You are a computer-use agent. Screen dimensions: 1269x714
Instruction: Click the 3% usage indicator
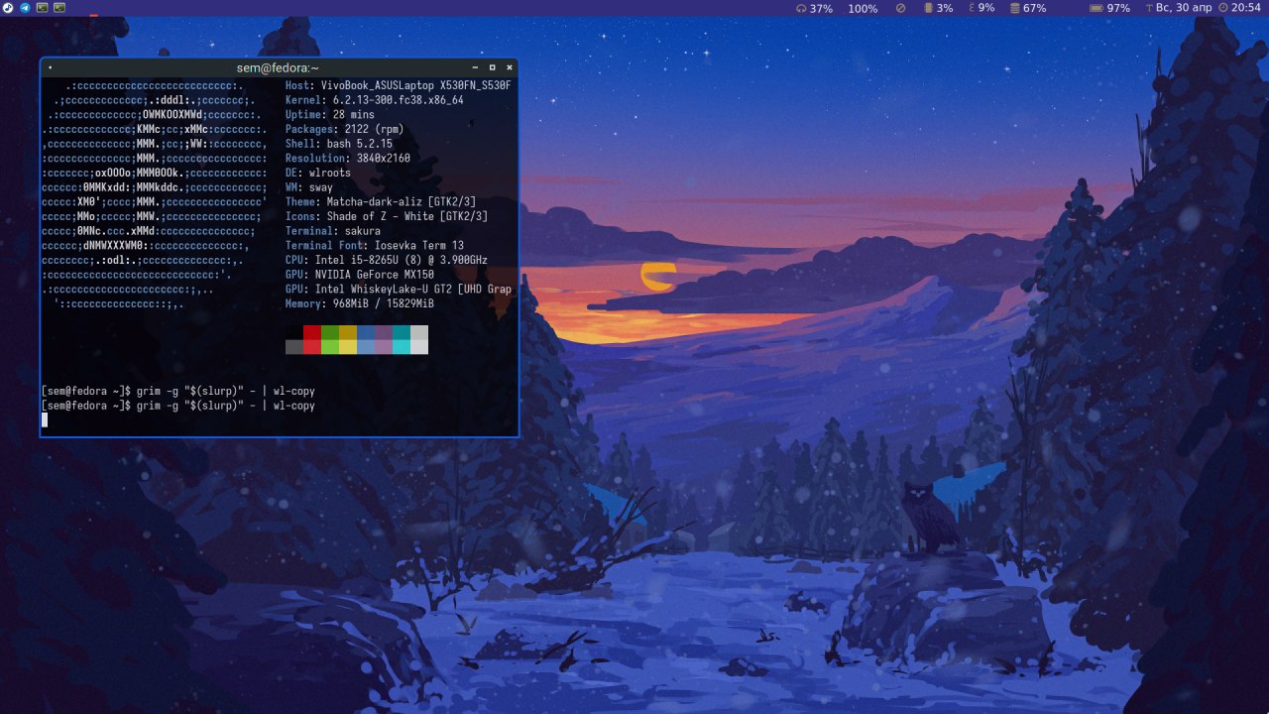(938, 8)
